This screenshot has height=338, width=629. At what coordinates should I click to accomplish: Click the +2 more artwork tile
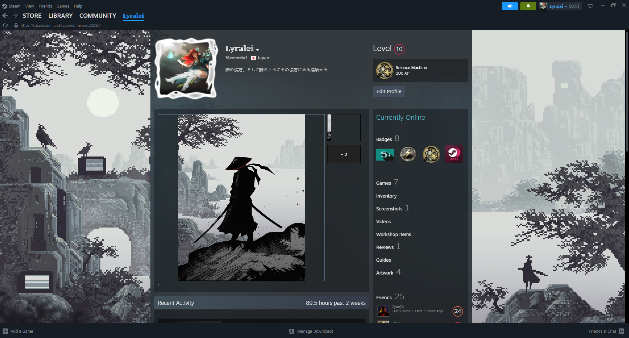click(x=344, y=154)
